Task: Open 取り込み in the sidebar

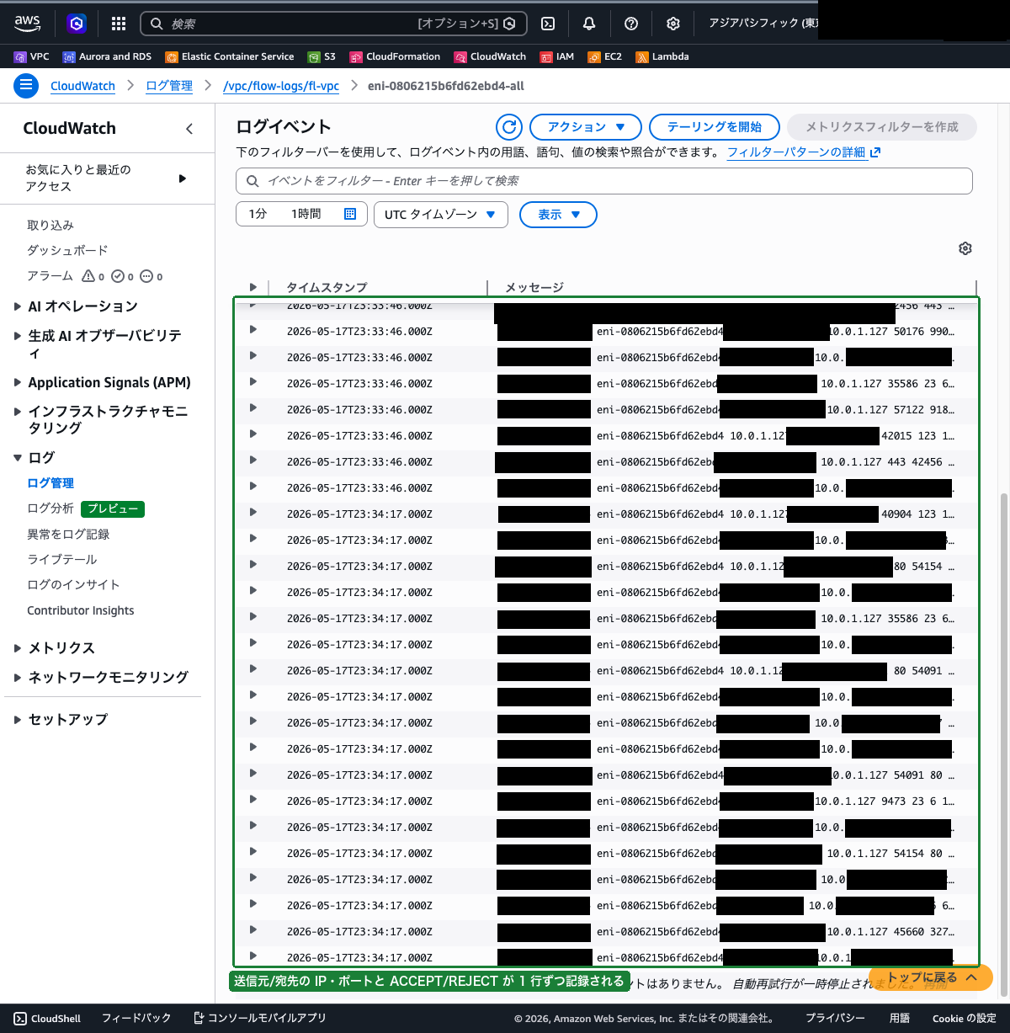Action: point(50,226)
